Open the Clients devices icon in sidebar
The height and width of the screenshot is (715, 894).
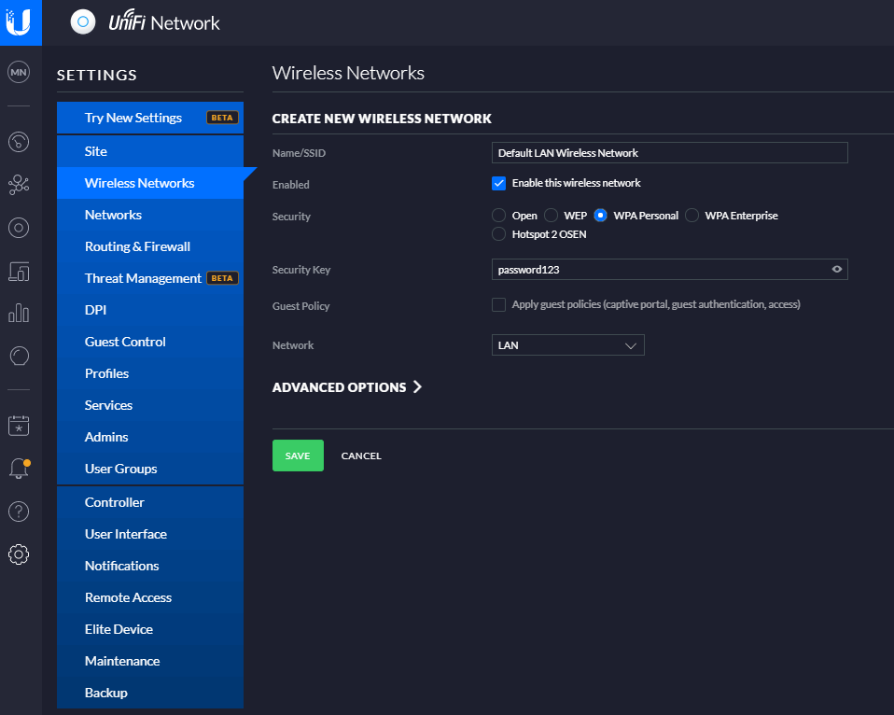click(19, 272)
